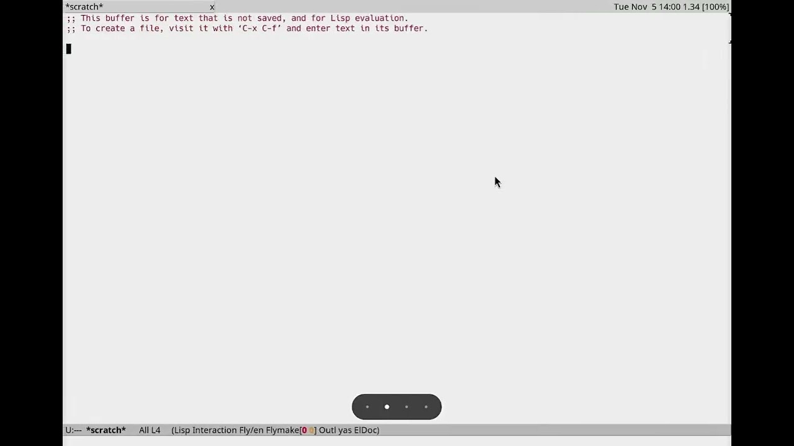Close the *scratch* tab with x
The height and width of the screenshot is (446, 794).
click(212, 7)
